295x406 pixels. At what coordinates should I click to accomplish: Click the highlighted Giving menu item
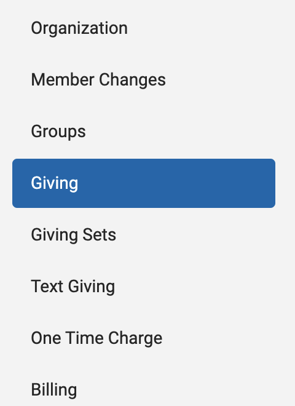tap(144, 183)
